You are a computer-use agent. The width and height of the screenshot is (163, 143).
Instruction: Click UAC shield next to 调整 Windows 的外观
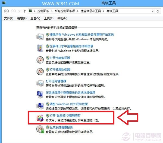coord(48,104)
